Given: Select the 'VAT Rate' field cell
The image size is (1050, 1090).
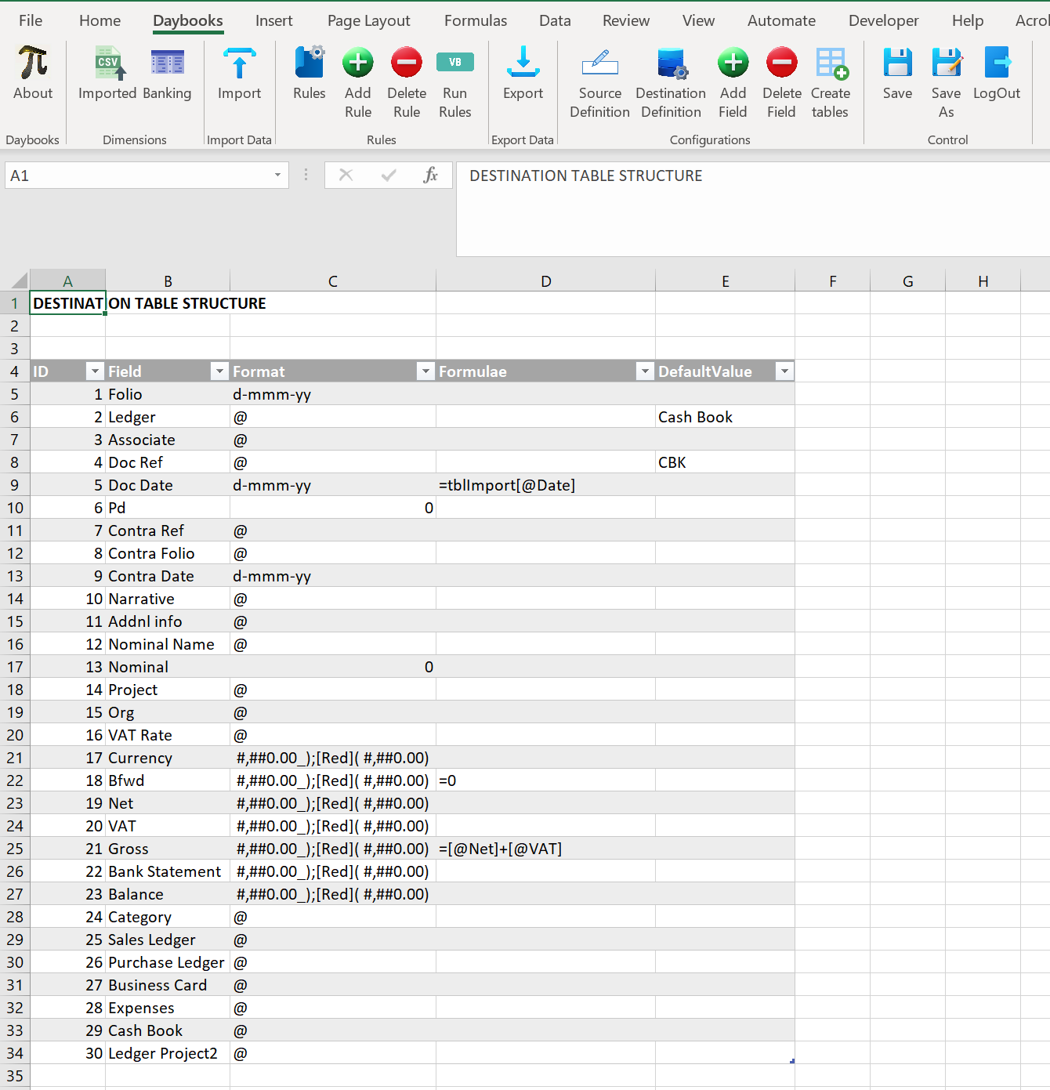Looking at the screenshot, I should click(x=168, y=735).
